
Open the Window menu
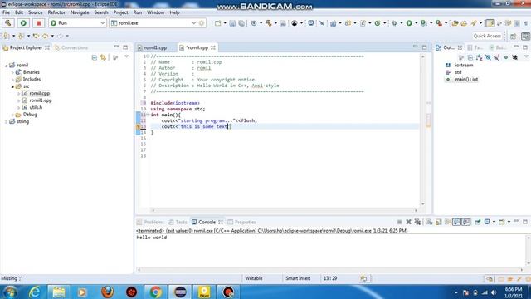155,12
